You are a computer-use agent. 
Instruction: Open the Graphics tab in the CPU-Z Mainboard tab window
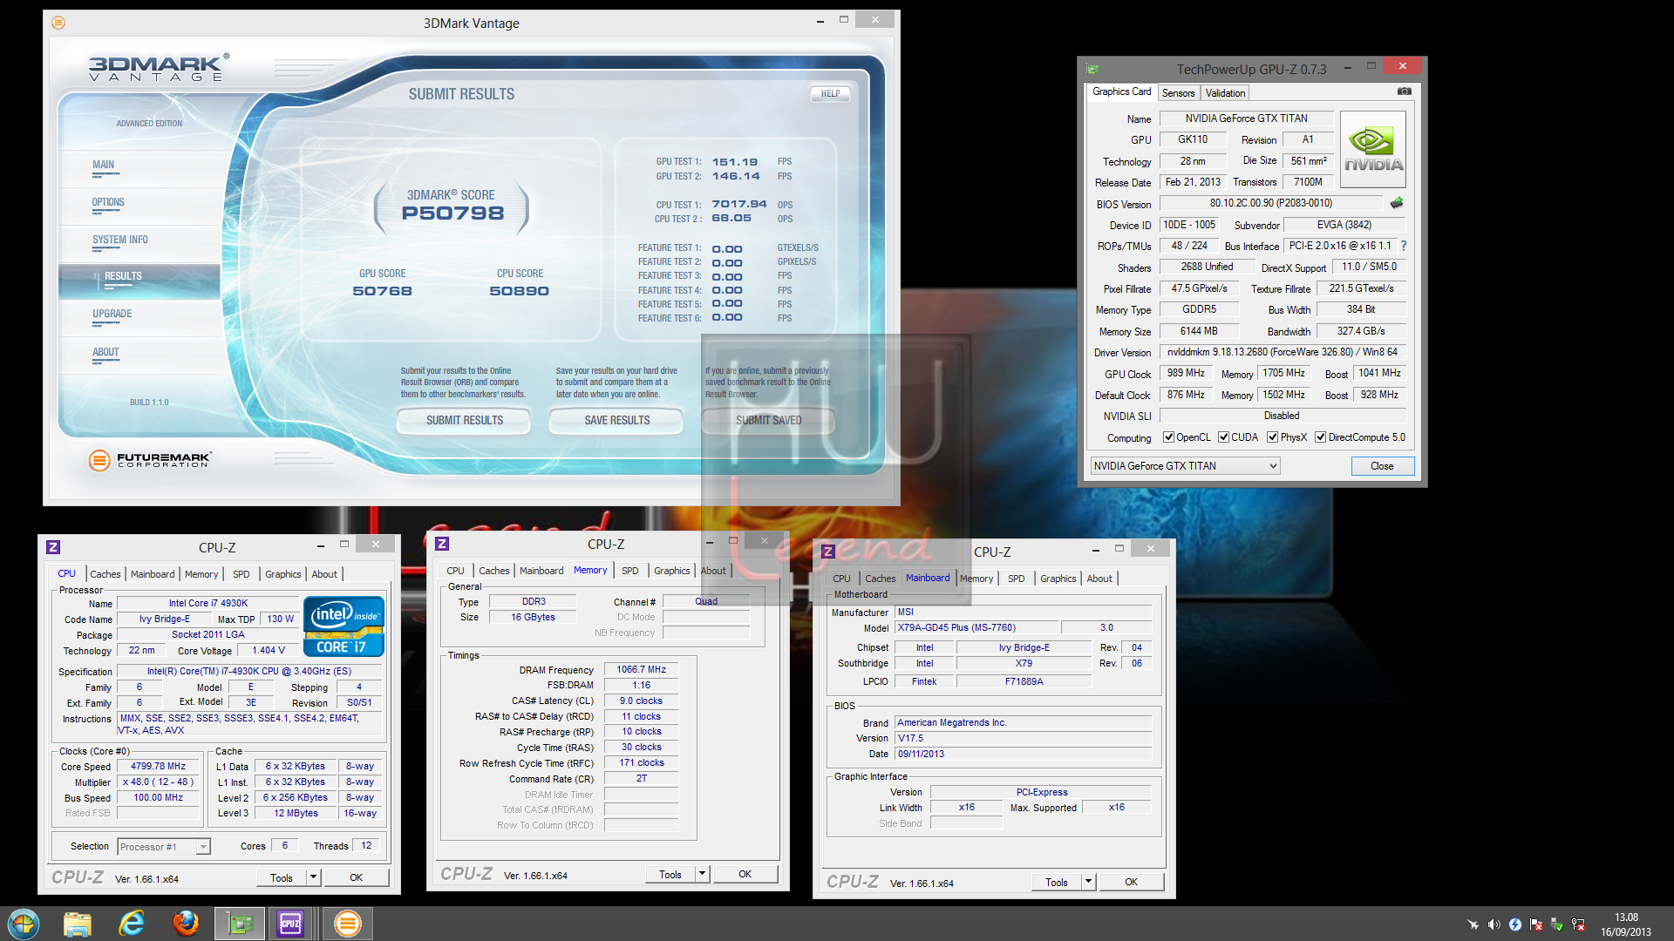(x=1058, y=579)
